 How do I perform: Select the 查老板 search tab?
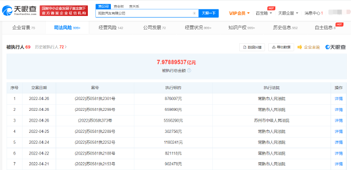pos(118,7)
